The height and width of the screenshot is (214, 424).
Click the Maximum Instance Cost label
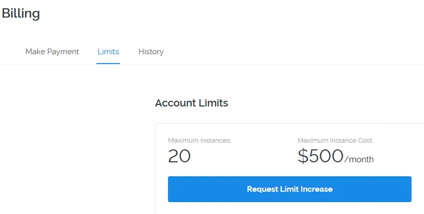[335, 141]
